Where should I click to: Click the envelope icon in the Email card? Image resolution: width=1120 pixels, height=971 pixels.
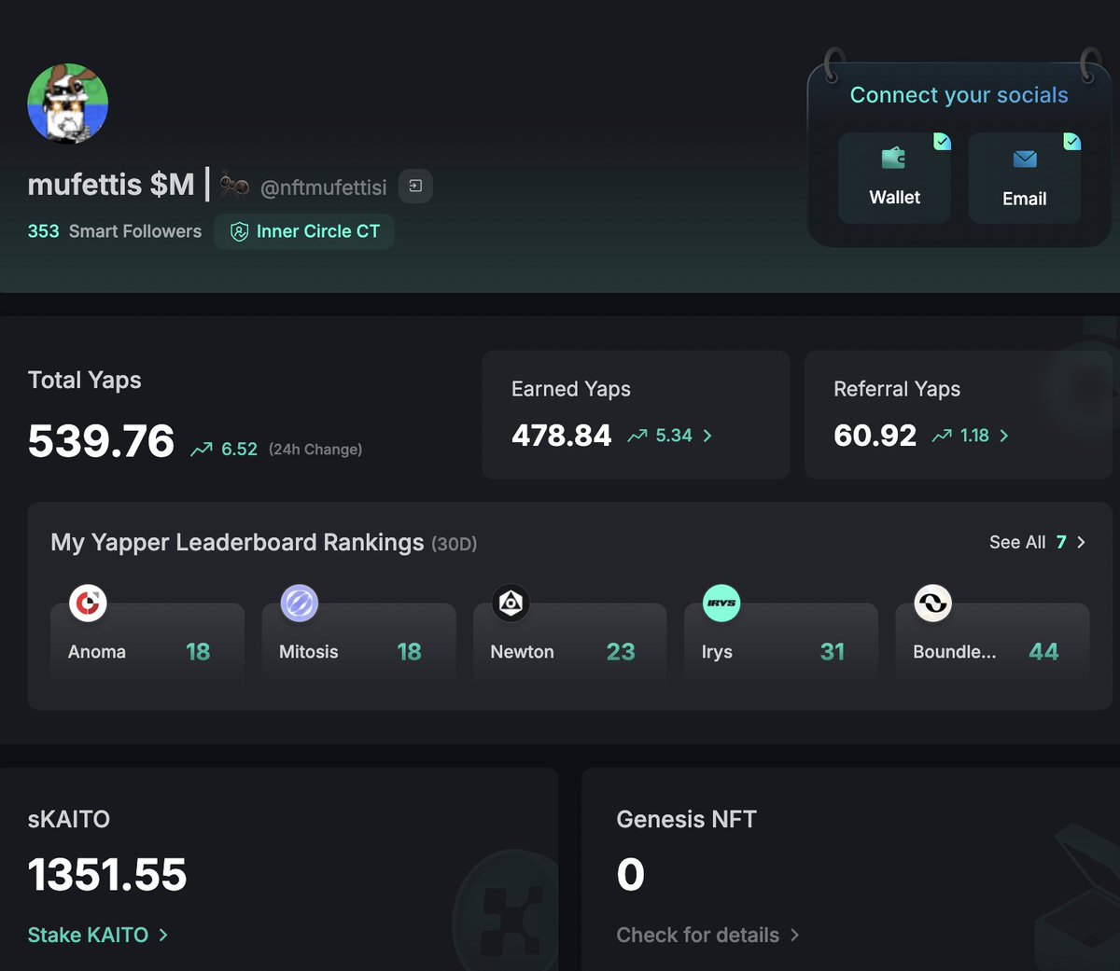1025,160
